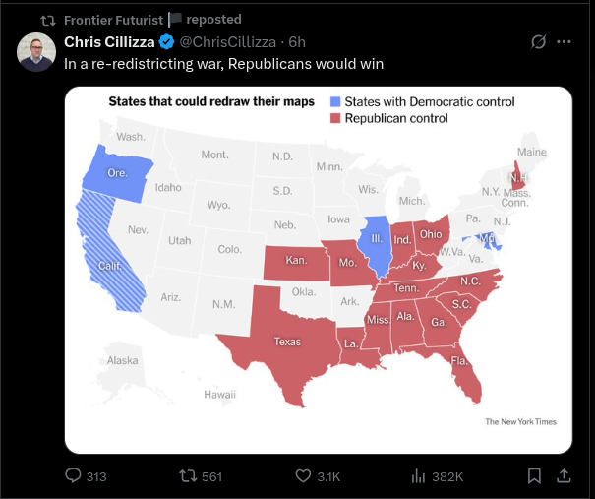Click the tweet text about redistricting war
This screenshot has height=499, width=595.
tap(223, 64)
